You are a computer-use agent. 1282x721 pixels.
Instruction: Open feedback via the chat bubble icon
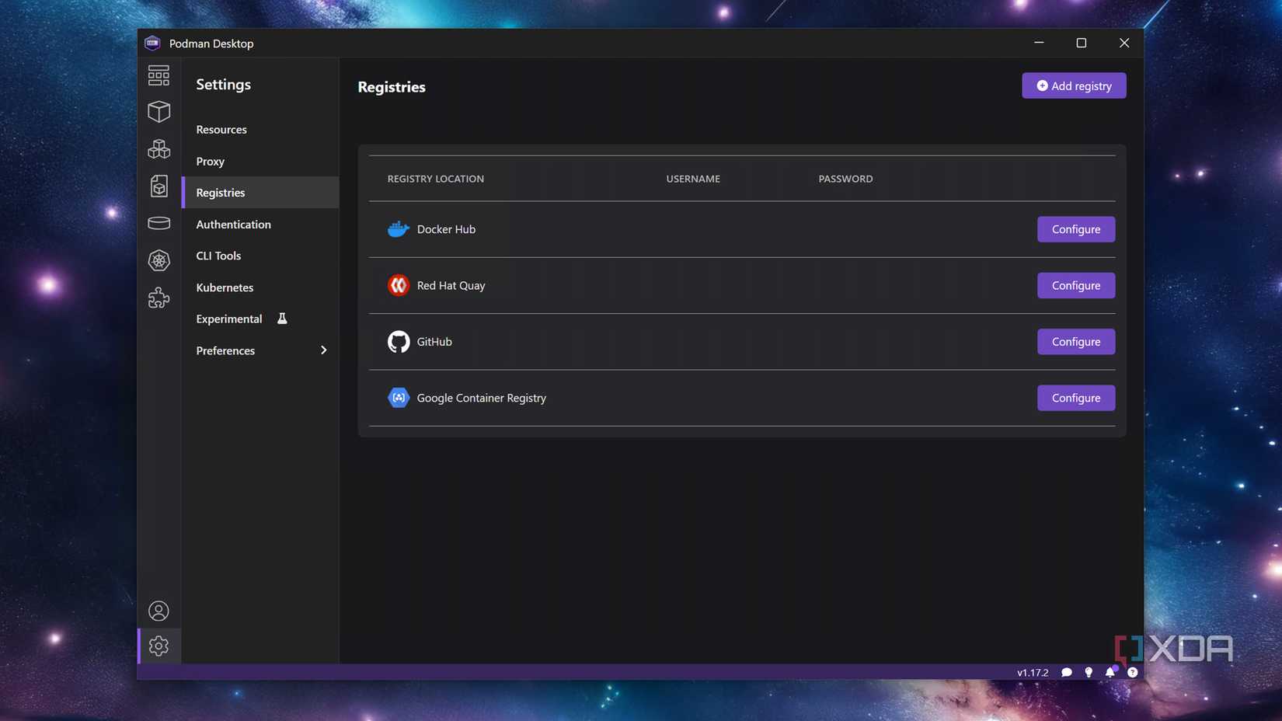coord(1066,672)
